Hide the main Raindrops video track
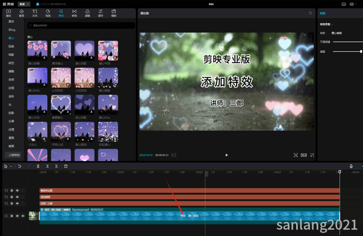The image size is (363, 236). point(17,216)
